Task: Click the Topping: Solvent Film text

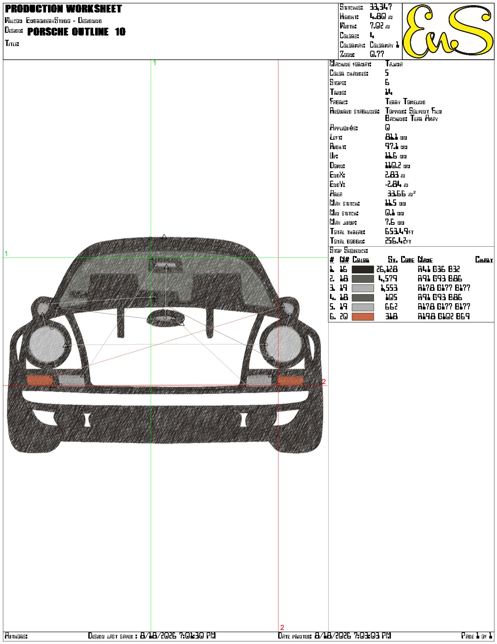Action: coord(414,111)
